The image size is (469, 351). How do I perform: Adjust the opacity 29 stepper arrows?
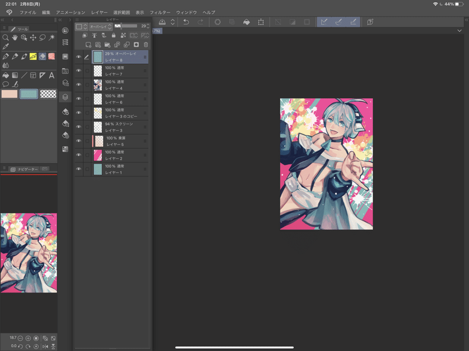(x=148, y=26)
